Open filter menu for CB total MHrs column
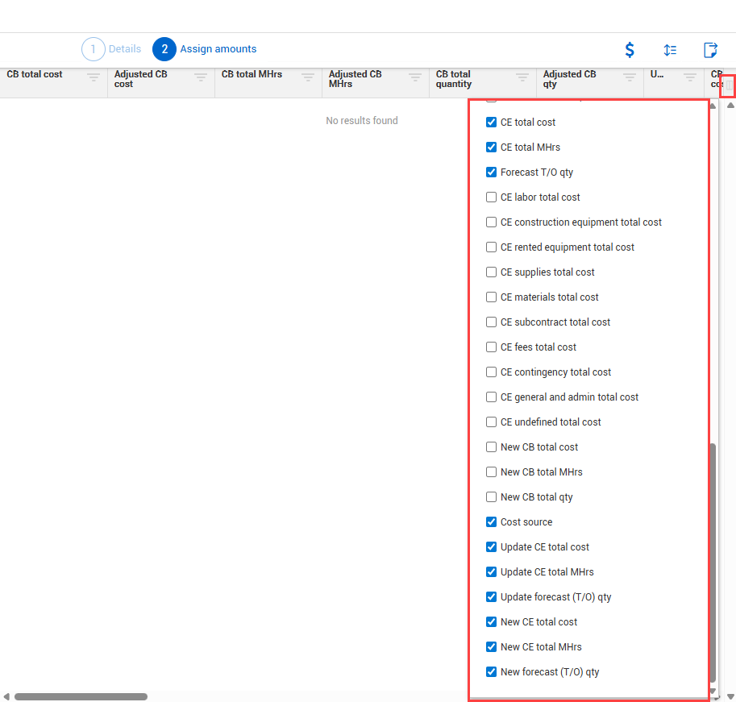Image resolution: width=736 pixels, height=702 pixels. point(308,77)
